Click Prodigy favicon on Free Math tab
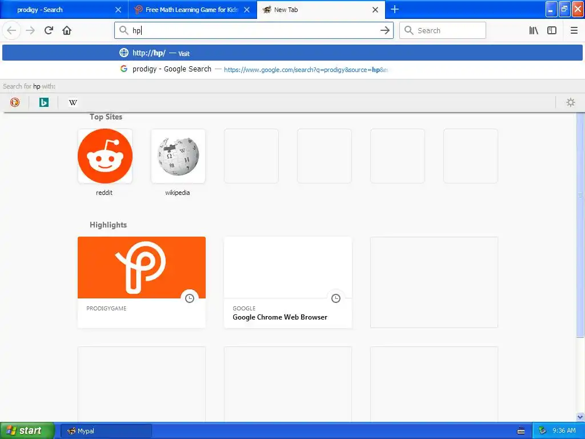This screenshot has width=585, height=439. [x=138, y=10]
